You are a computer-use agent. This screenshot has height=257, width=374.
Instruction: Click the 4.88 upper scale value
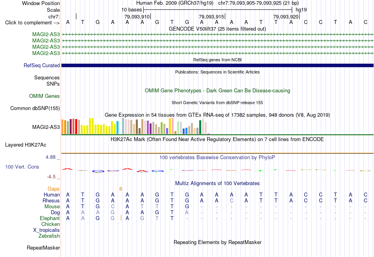point(50,157)
